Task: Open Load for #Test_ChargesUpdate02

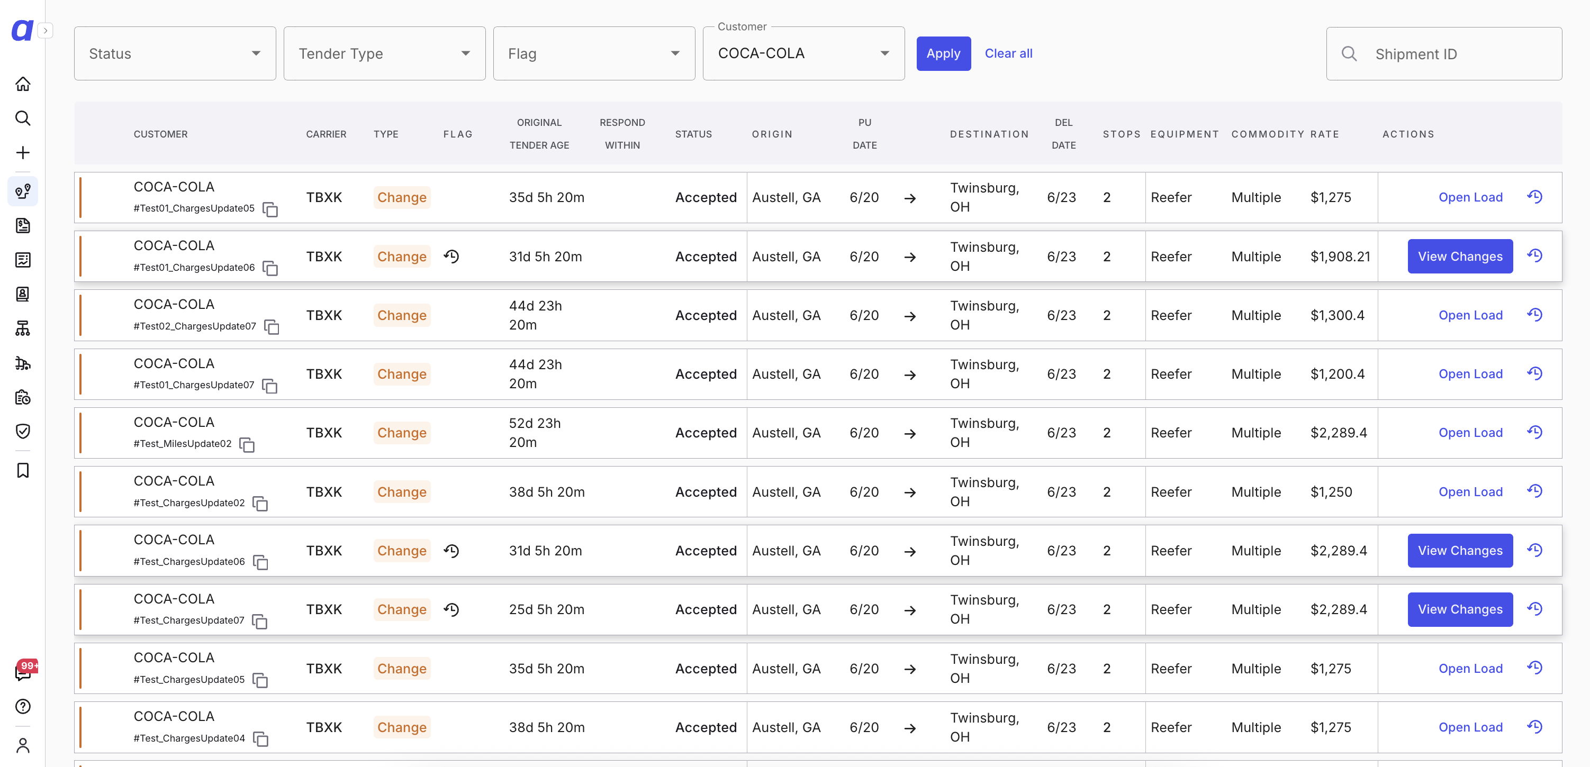Action: pyautogui.click(x=1470, y=492)
